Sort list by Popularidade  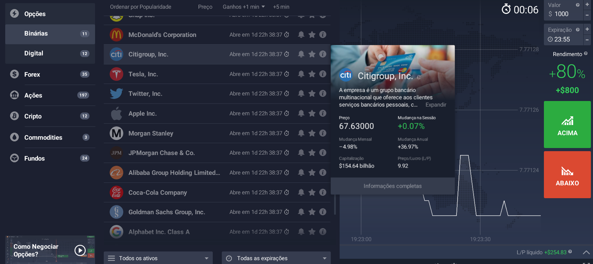click(x=141, y=7)
